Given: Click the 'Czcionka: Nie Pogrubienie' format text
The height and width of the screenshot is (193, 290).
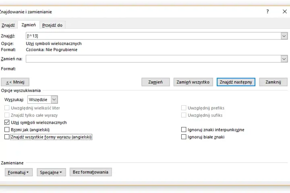Looking at the screenshot, I should (x=52, y=50).
